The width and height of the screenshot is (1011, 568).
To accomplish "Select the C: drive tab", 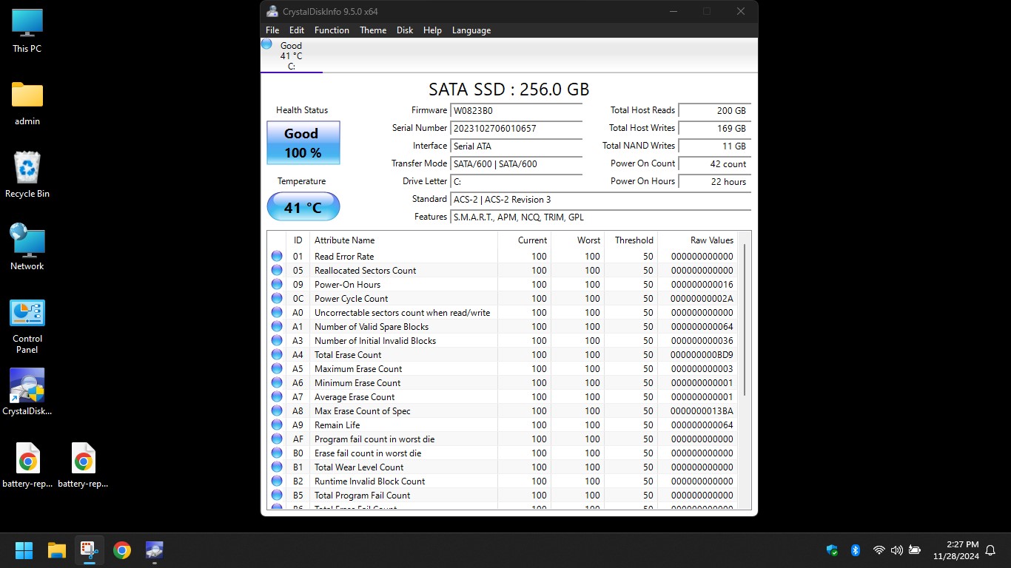I will tap(291, 56).
